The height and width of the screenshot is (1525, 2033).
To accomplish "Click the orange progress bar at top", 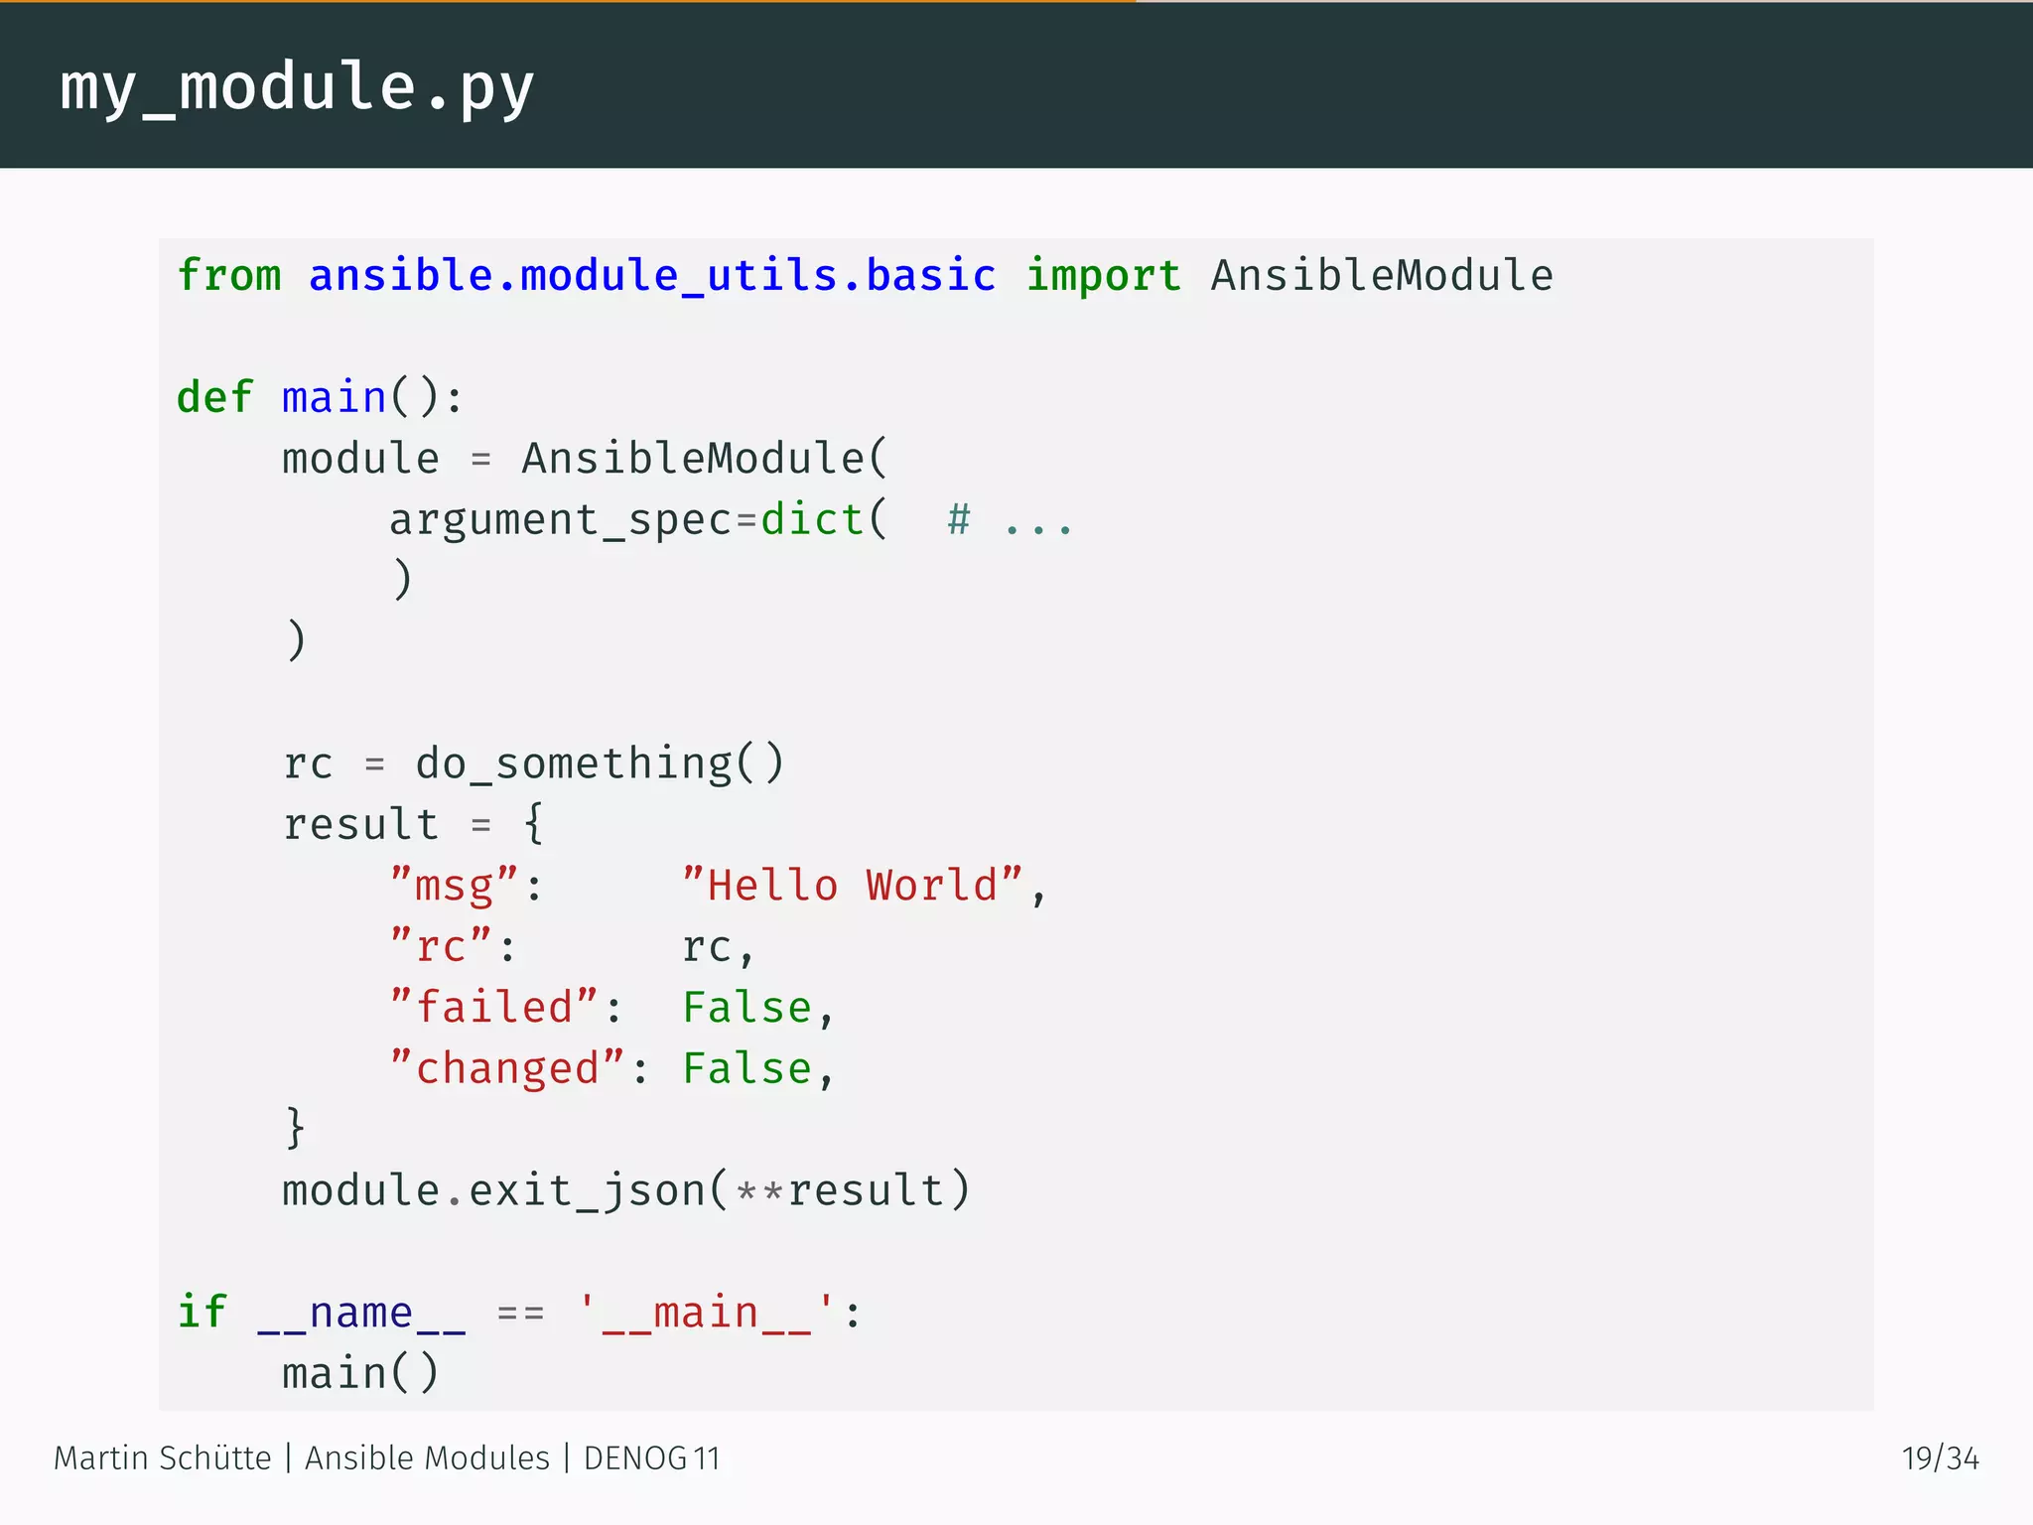I will [568, 1].
